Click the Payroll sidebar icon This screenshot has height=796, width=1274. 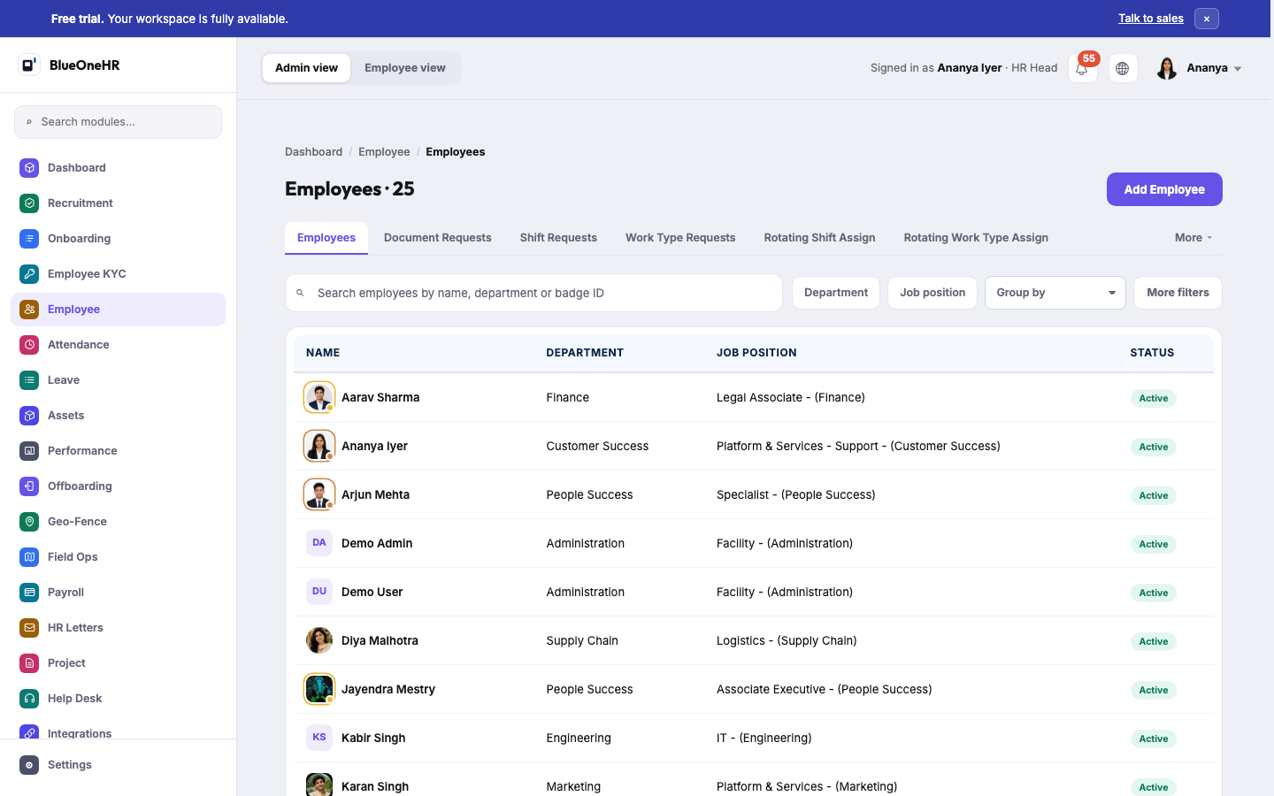pos(29,592)
